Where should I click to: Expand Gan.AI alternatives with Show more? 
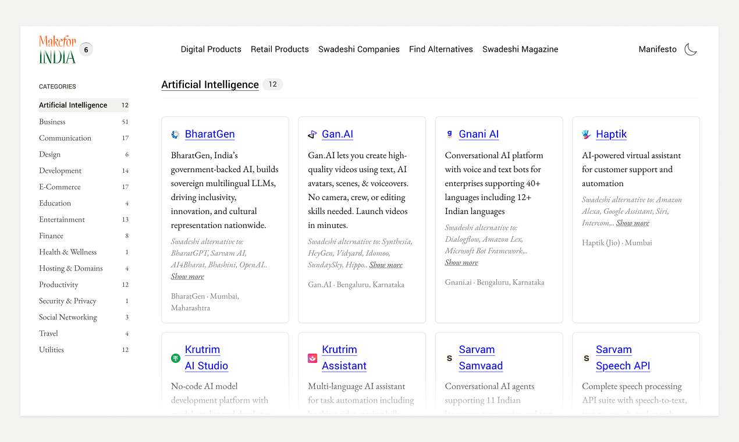coord(386,265)
